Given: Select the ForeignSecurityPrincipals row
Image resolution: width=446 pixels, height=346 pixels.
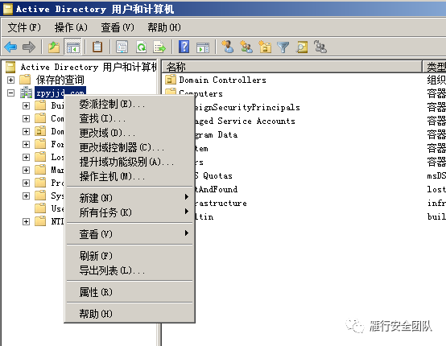Looking at the screenshot, I should click(x=247, y=107).
